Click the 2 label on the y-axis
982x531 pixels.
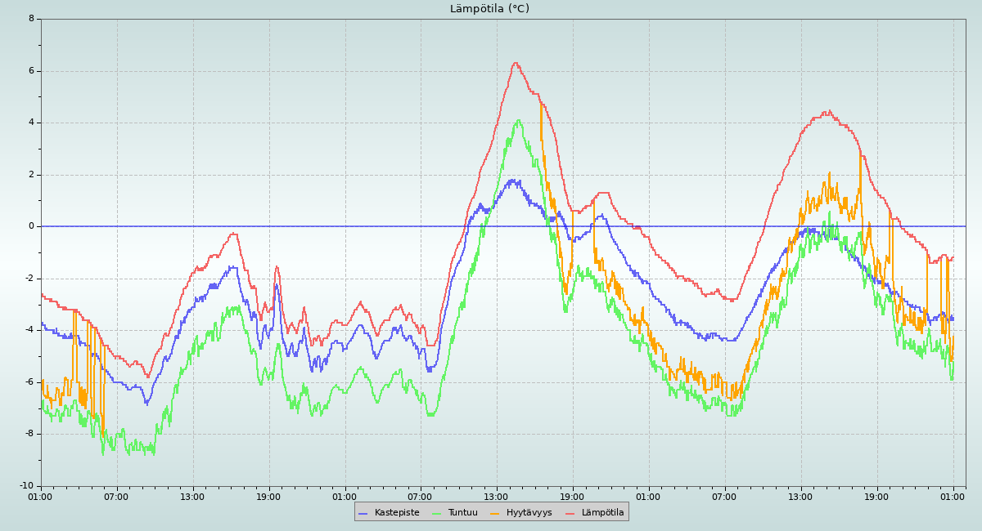31,174
